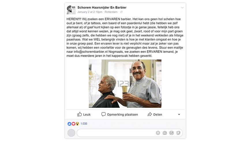
Task: Click the Opmerking plaatsen speech bubble icon
Action: pos(104,114)
